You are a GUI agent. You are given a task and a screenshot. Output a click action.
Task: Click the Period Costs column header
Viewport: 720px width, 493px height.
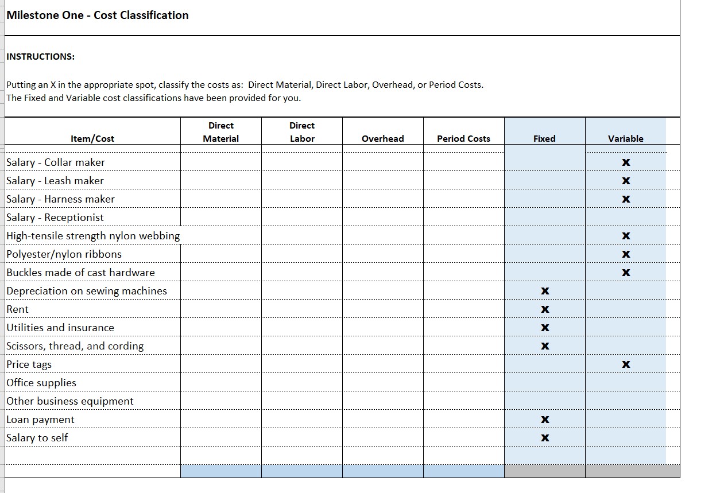tap(463, 138)
